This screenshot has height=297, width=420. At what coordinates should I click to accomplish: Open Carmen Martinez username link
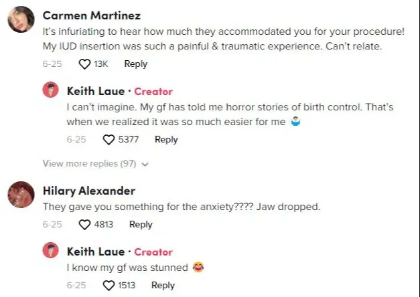tap(91, 15)
